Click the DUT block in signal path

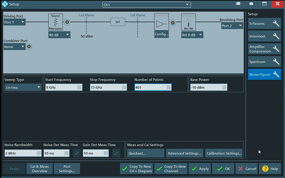[118, 22]
